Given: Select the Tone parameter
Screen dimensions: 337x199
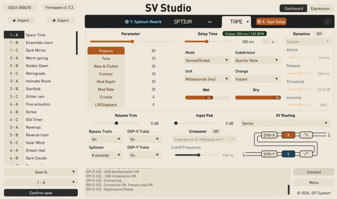Looking at the screenshot, I should point(106,59).
